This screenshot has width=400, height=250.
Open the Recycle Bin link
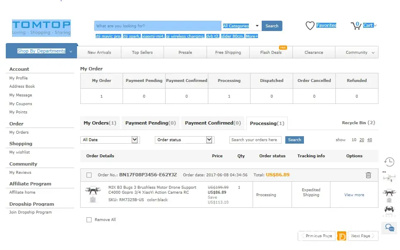click(358, 123)
